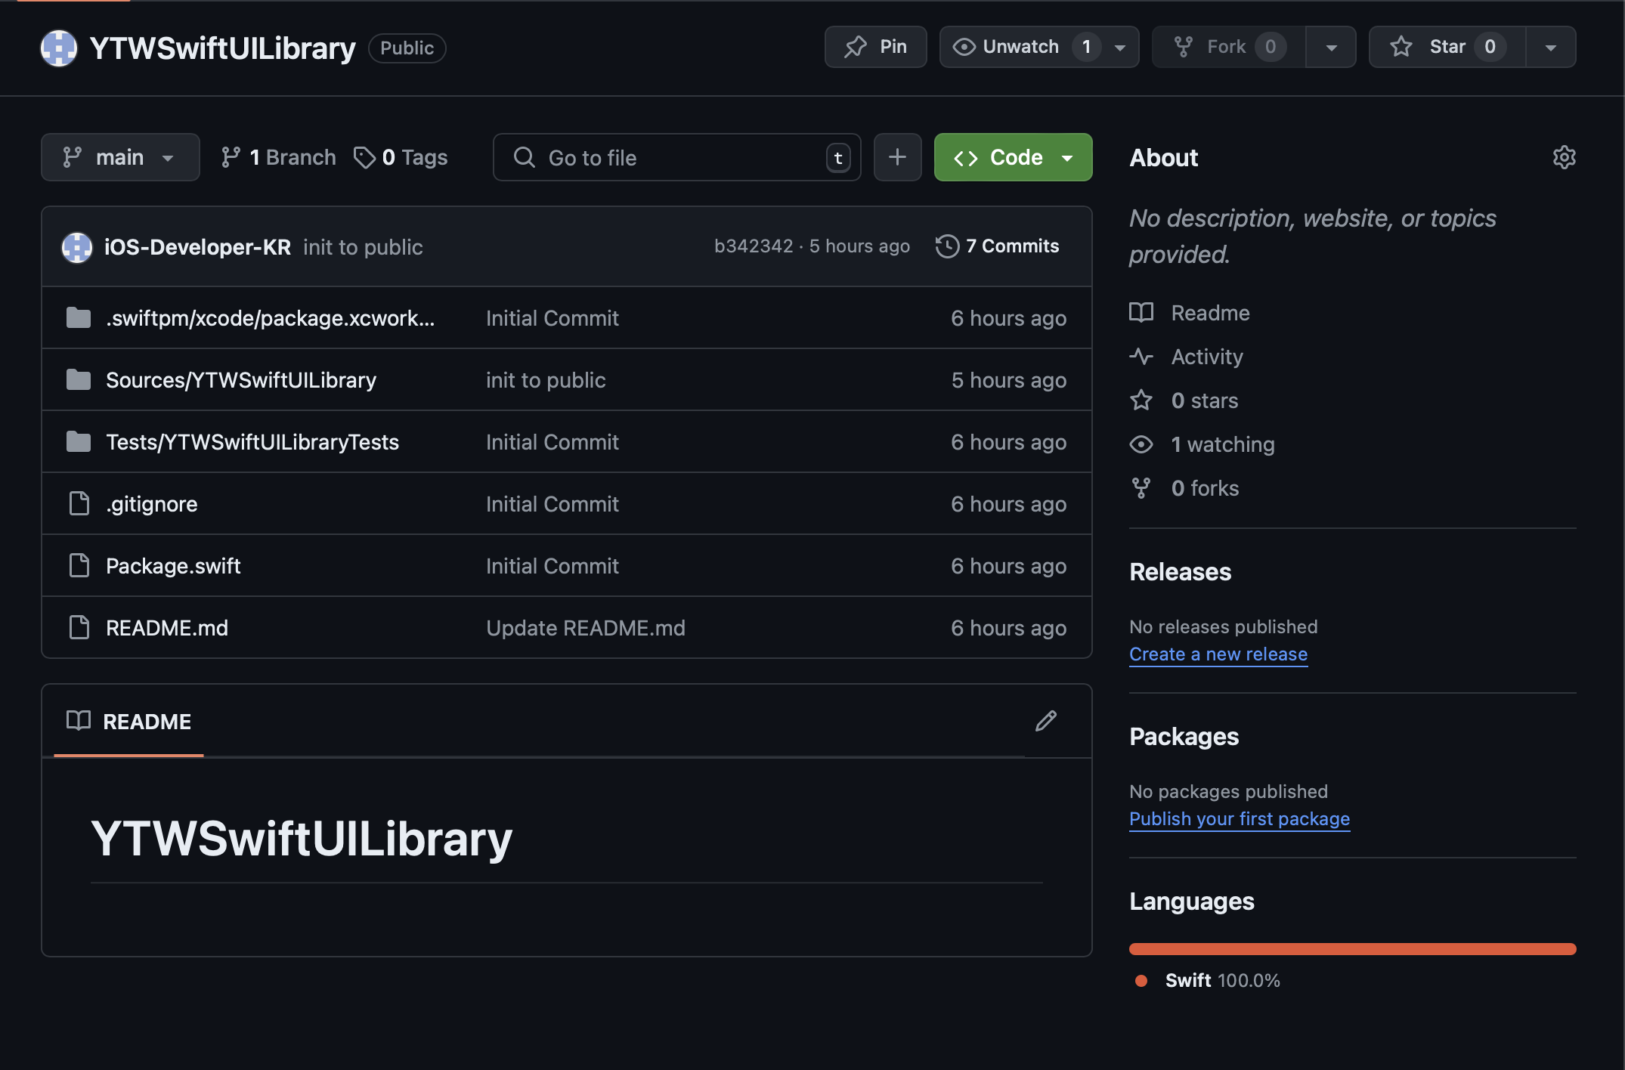Click the Swift language orange bar
Viewport: 1625px width, 1070px height.
[1352, 949]
